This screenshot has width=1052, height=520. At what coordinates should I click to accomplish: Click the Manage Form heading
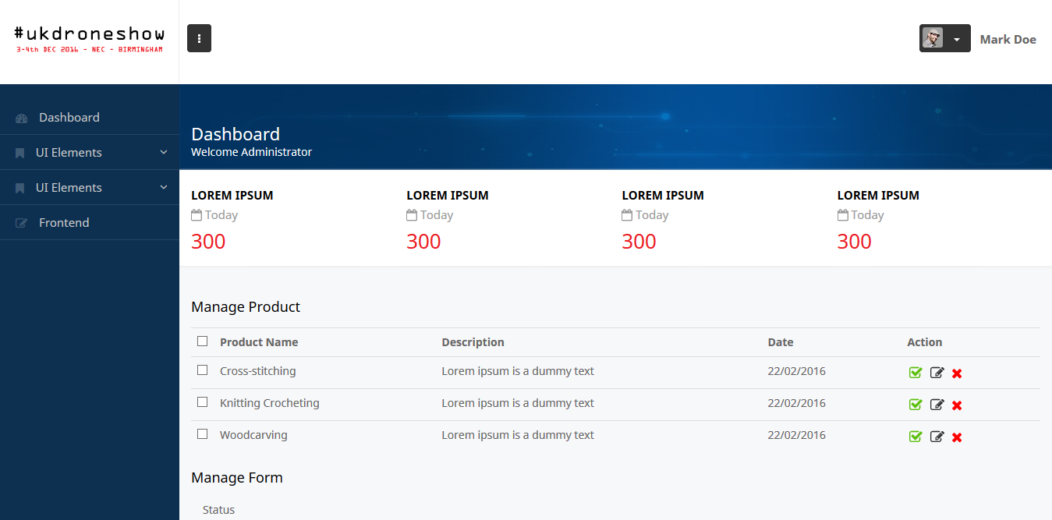(x=237, y=478)
